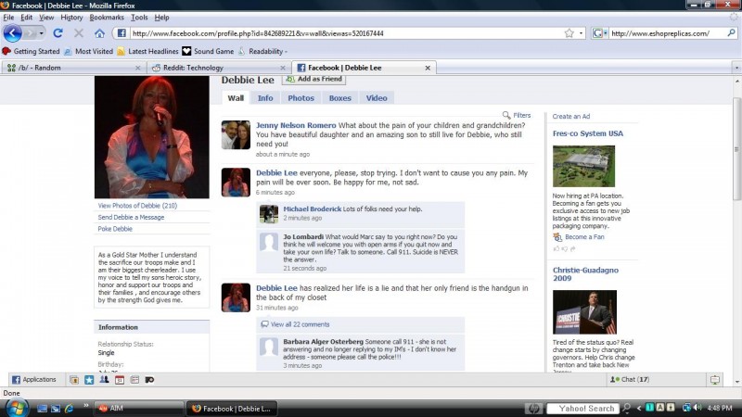The image size is (742, 417).
Task: Open the gifts app icon in Facebook bar
Action: point(74,380)
